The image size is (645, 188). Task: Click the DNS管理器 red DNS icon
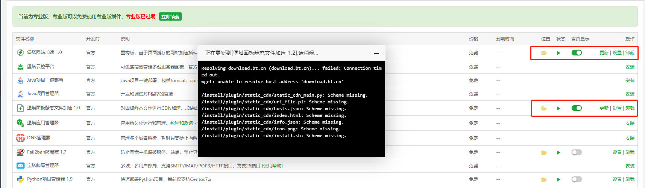pyautogui.click(x=20, y=138)
